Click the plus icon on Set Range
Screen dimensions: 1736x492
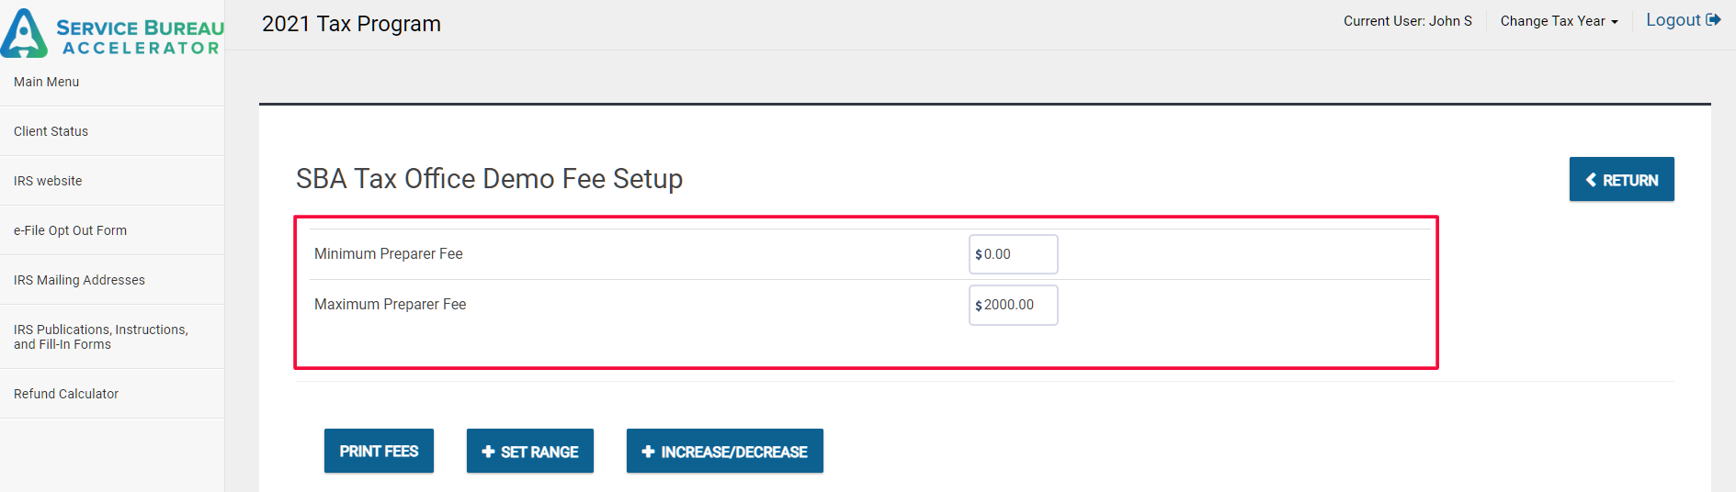[488, 452]
